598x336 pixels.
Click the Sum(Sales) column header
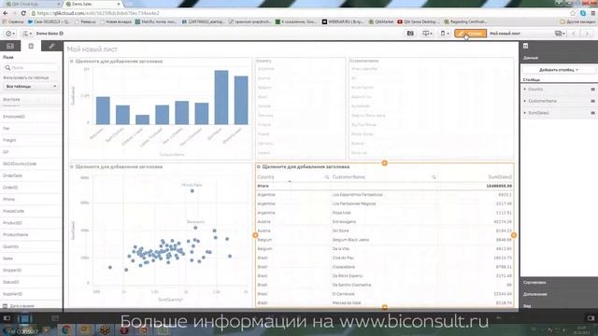pos(500,177)
